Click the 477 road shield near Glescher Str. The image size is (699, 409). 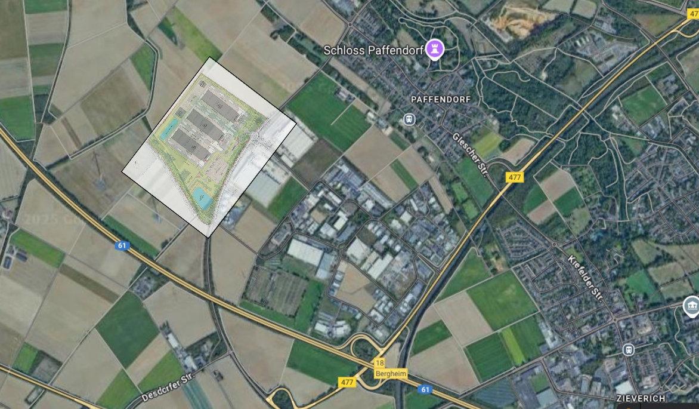[515, 177]
